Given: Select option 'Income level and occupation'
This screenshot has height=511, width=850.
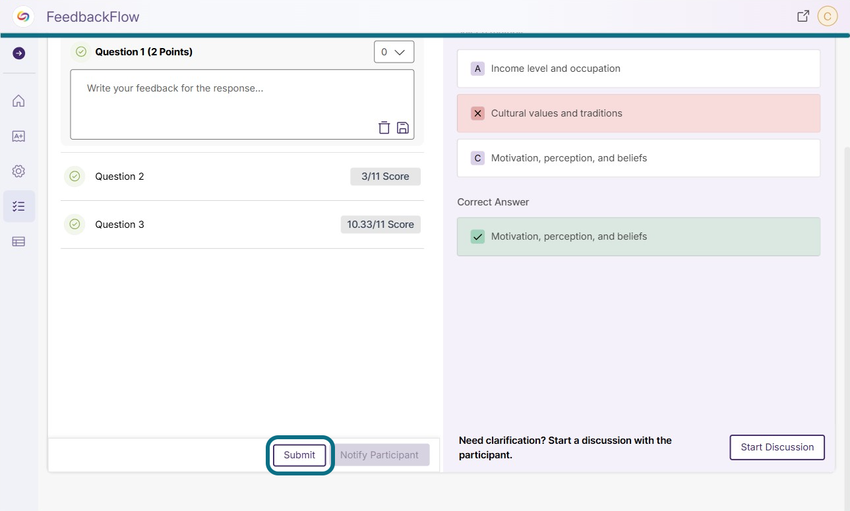Looking at the screenshot, I should click(x=638, y=68).
